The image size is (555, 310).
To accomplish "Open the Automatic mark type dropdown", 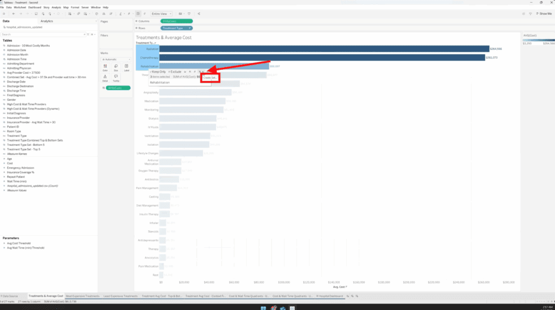I will (116, 60).
